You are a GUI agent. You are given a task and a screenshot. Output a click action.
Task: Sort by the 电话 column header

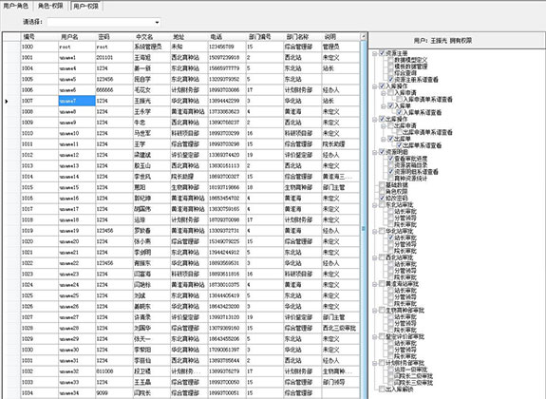pos(227,37)
